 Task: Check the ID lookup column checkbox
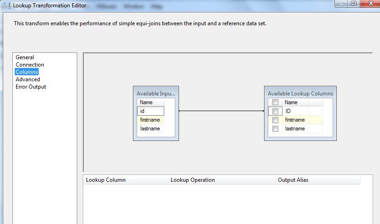pos(275,111)
